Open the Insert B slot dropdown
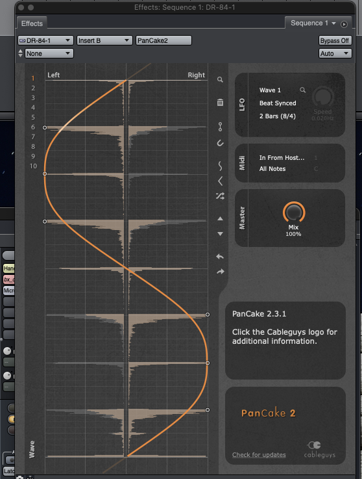362x479 pixels. [104, 40]
